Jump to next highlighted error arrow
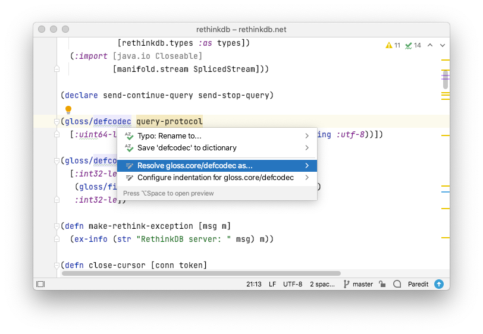This screenshot has width=483, height=334. tap(443, 45)
